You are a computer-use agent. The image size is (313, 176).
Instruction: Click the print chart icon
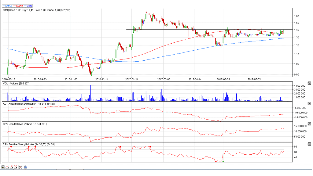click(25, 167)
